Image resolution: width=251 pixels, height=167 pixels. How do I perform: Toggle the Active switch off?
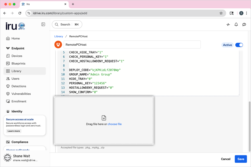tap(239, 45)
